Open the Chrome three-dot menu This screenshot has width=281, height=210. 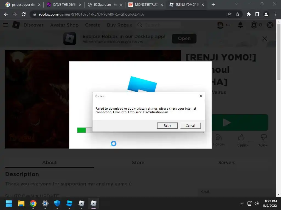point(275,14)
